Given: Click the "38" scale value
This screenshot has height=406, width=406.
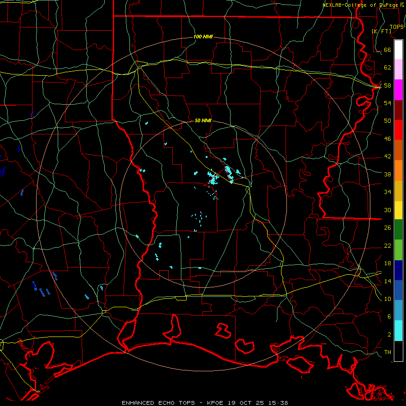Looking at the screenshot, I should (388, 174).
